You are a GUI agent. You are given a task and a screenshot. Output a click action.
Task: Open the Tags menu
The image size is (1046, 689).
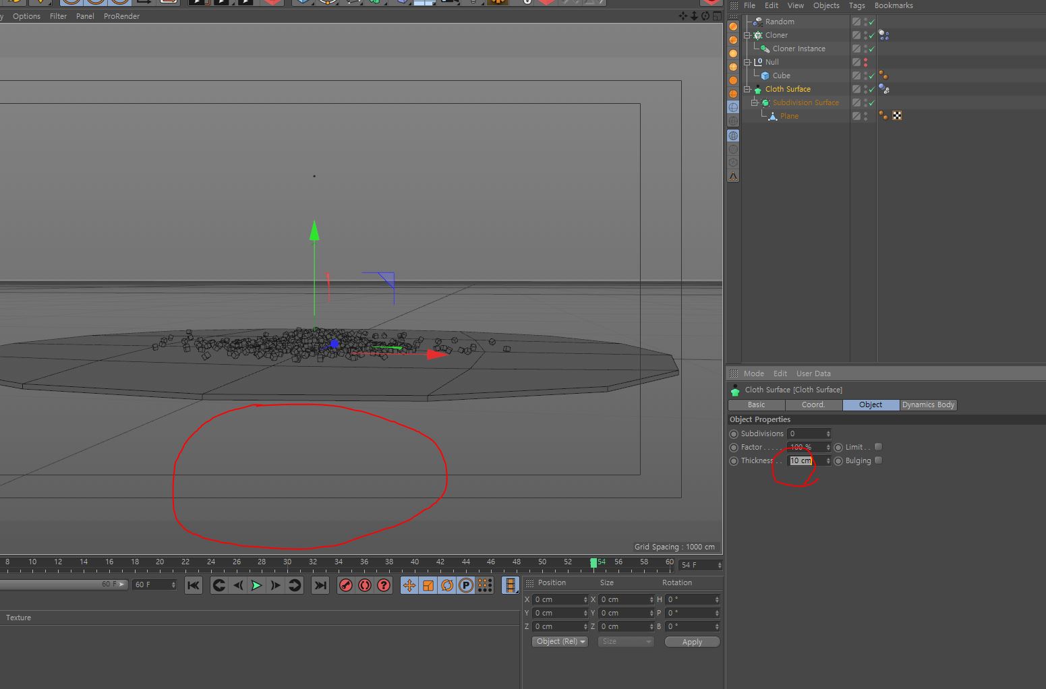[x=856, y=5]
